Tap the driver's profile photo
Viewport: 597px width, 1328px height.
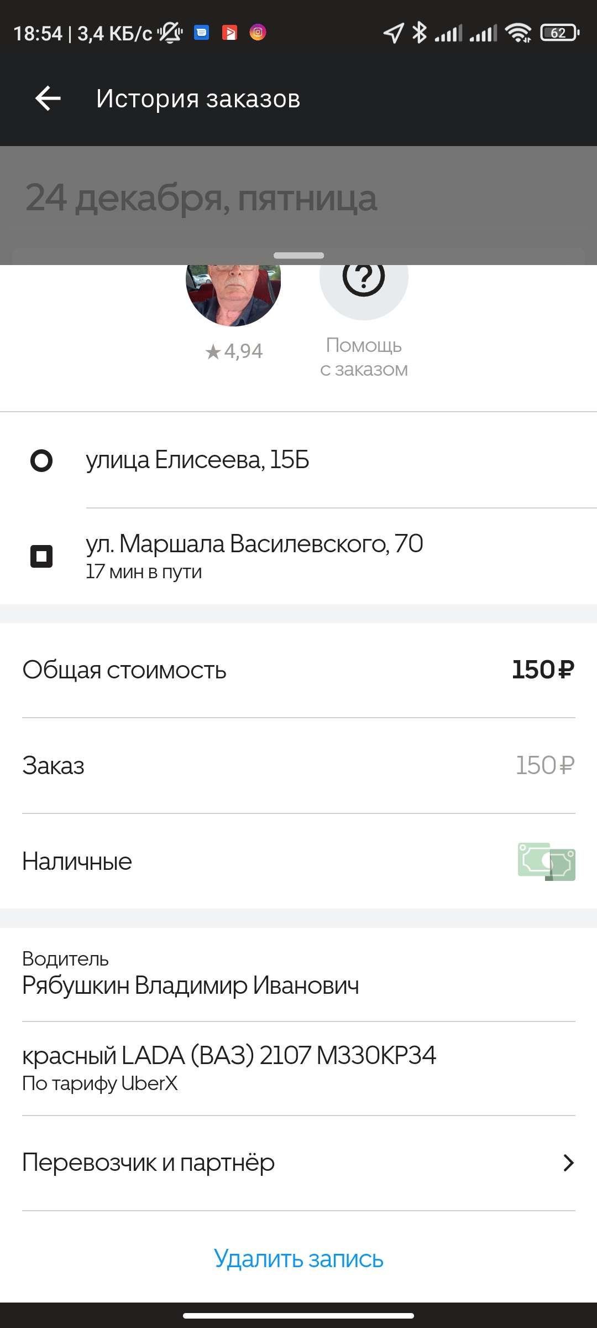coord(233,293)
